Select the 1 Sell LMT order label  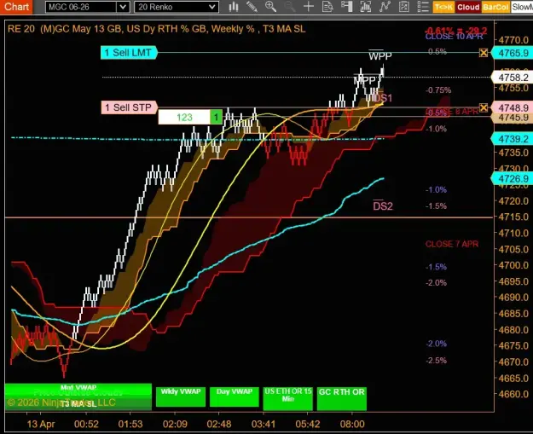[128, 53]
